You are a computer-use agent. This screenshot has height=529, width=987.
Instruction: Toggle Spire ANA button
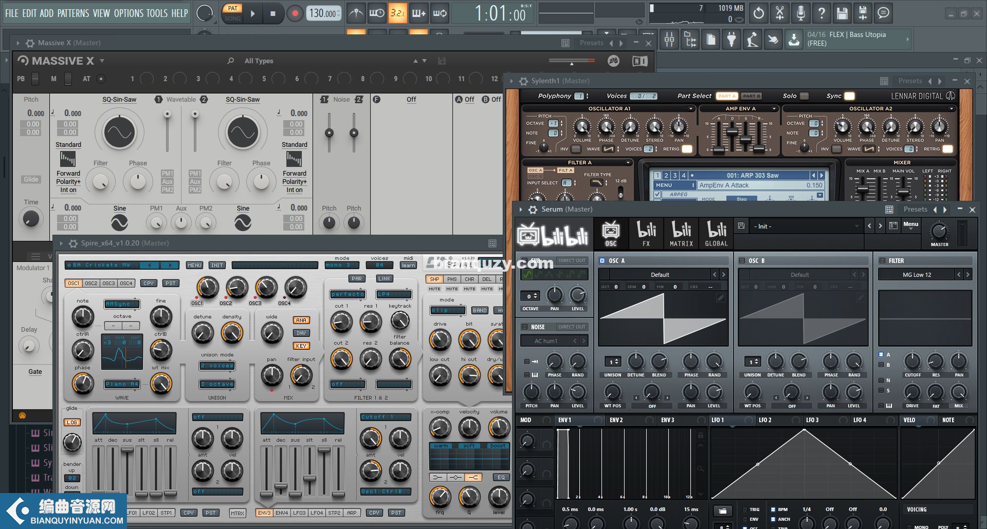tap(301, 320)
